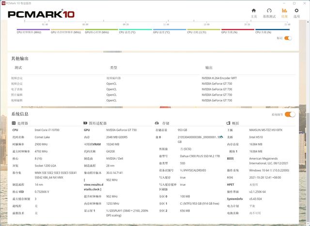Open the Results tab bar-chart icon
Viewport: 310px width, 226px height.
(x=284, y=11)
